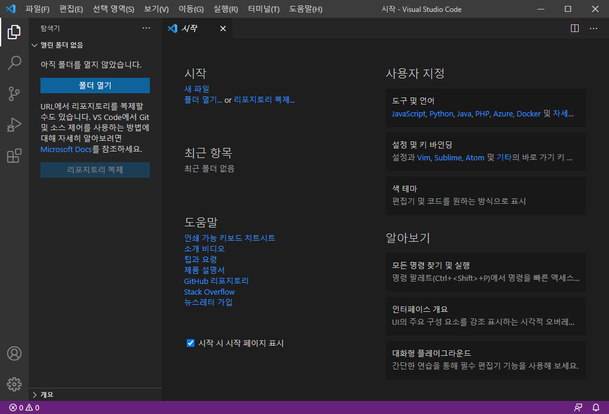Expand the 개요 section

point(96,394)
